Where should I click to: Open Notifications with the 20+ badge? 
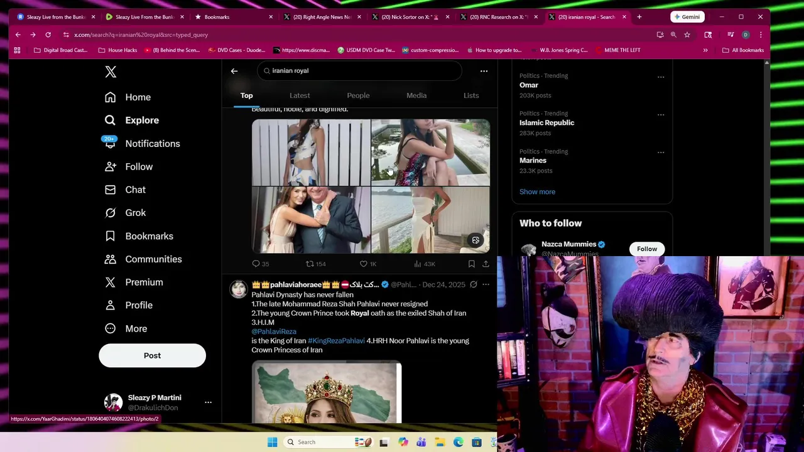pos(142,144)
